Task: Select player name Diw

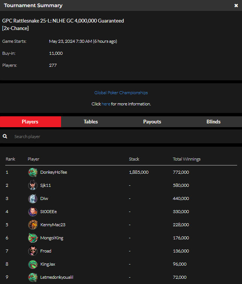Action: click(x=44, y=198)
